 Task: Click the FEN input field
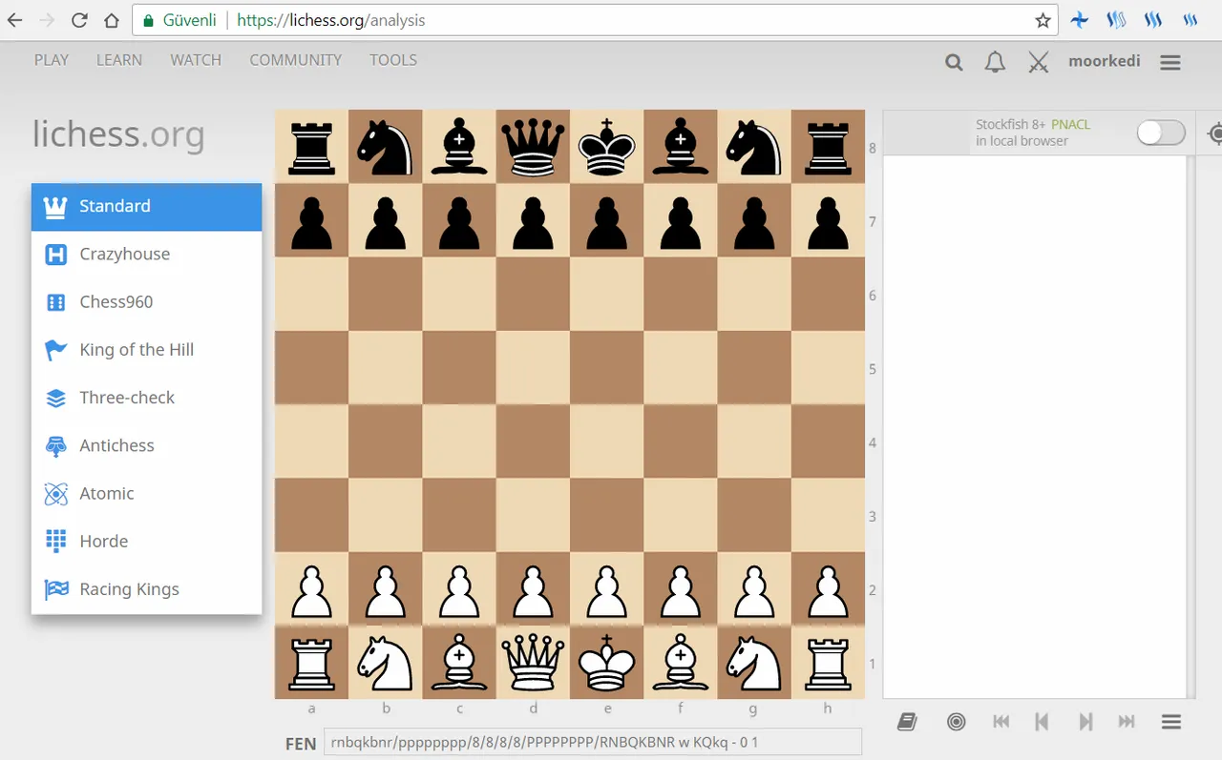click(592, 742)
